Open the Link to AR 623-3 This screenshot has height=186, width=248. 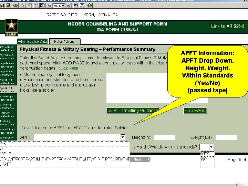228,26
